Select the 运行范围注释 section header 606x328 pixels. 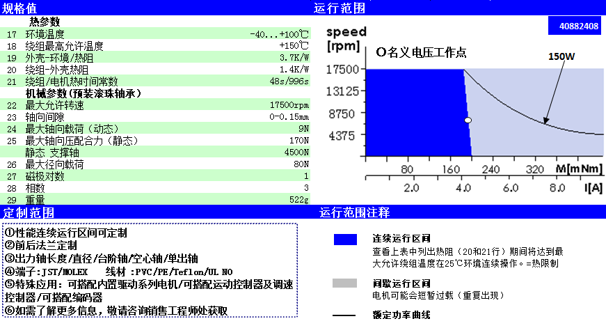[354, 212]
